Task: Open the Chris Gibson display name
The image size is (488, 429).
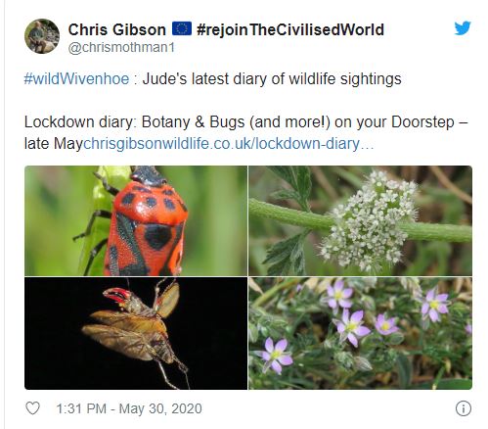Action: (x=116, y=29)
